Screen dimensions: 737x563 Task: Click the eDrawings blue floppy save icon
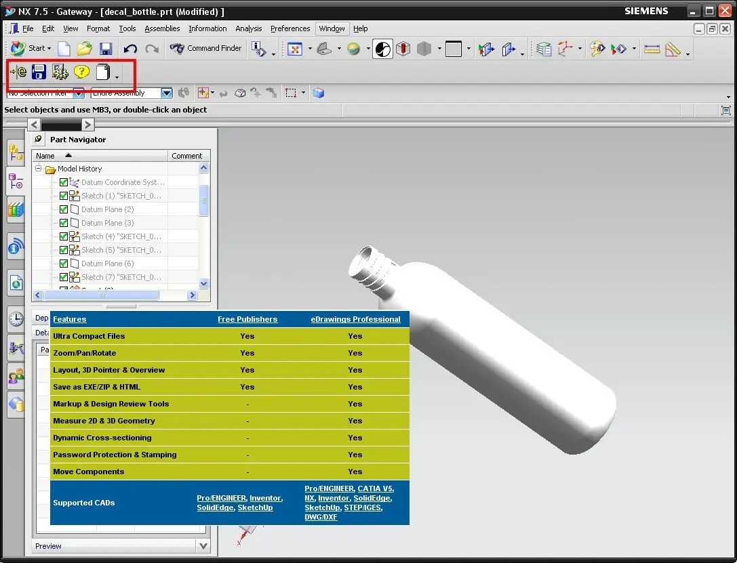[x=39, y=72]
